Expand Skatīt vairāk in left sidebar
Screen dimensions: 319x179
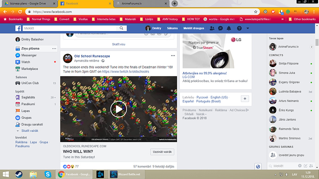point(30,131)
